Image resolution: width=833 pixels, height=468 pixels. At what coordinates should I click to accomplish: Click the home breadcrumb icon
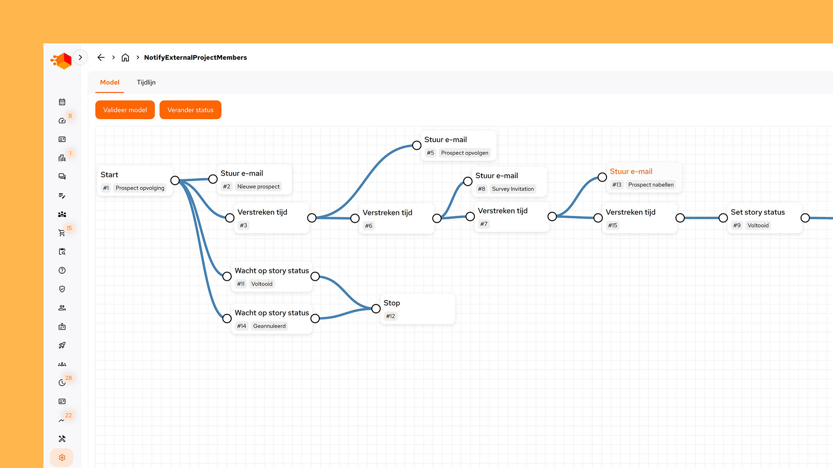pos(125,58)
